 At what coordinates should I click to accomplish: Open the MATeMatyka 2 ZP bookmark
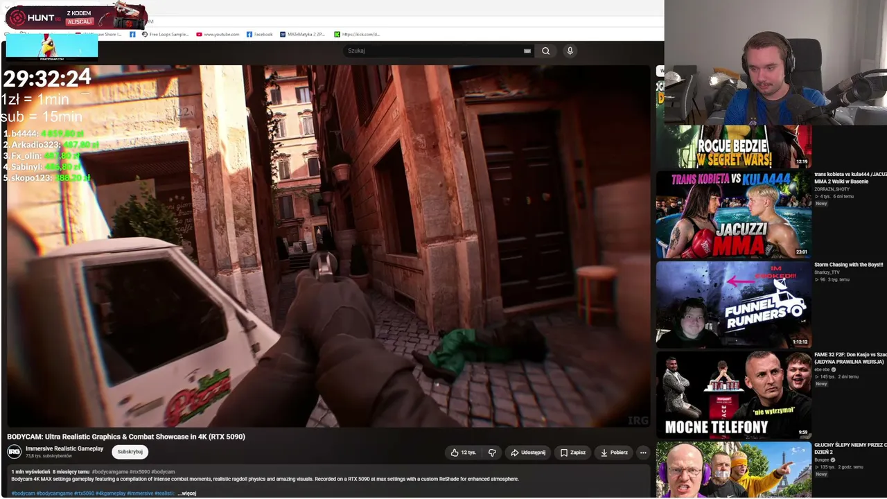coord(302,34)
